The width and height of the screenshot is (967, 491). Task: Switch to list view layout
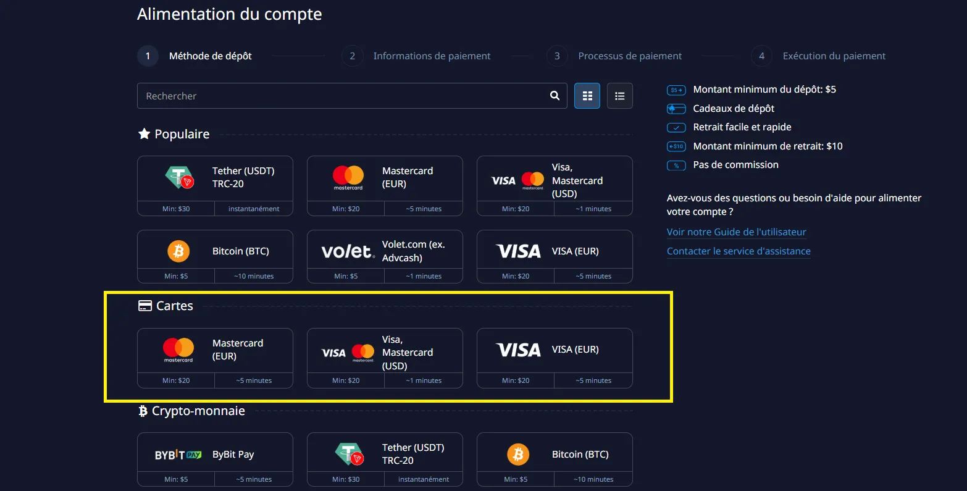(x=620, y=96)
